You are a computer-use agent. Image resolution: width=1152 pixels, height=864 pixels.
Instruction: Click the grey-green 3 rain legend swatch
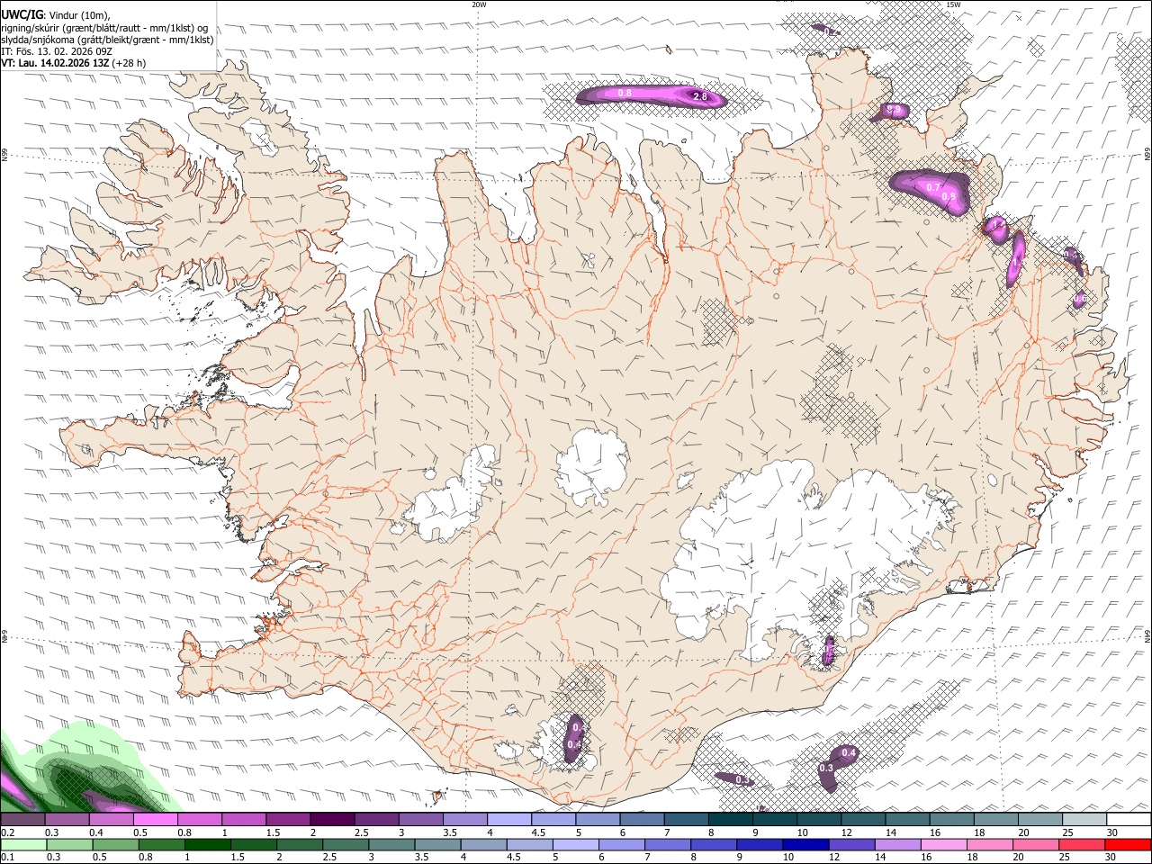391,845
